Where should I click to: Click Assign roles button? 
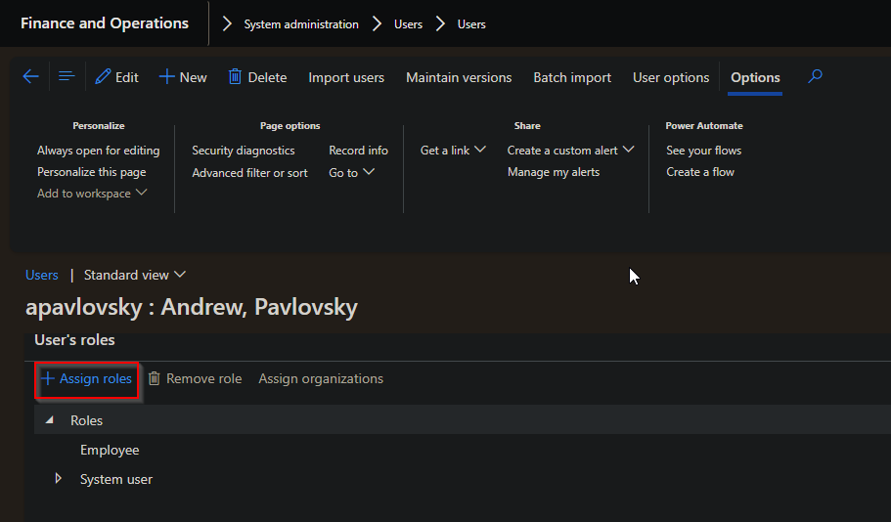(x=87, y=379)
